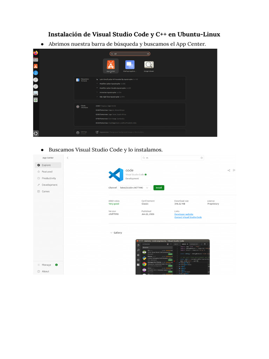Screen dimensions: 269x359
Task: Open the Trash icon in the dock
Action: [x=36, y=100]
